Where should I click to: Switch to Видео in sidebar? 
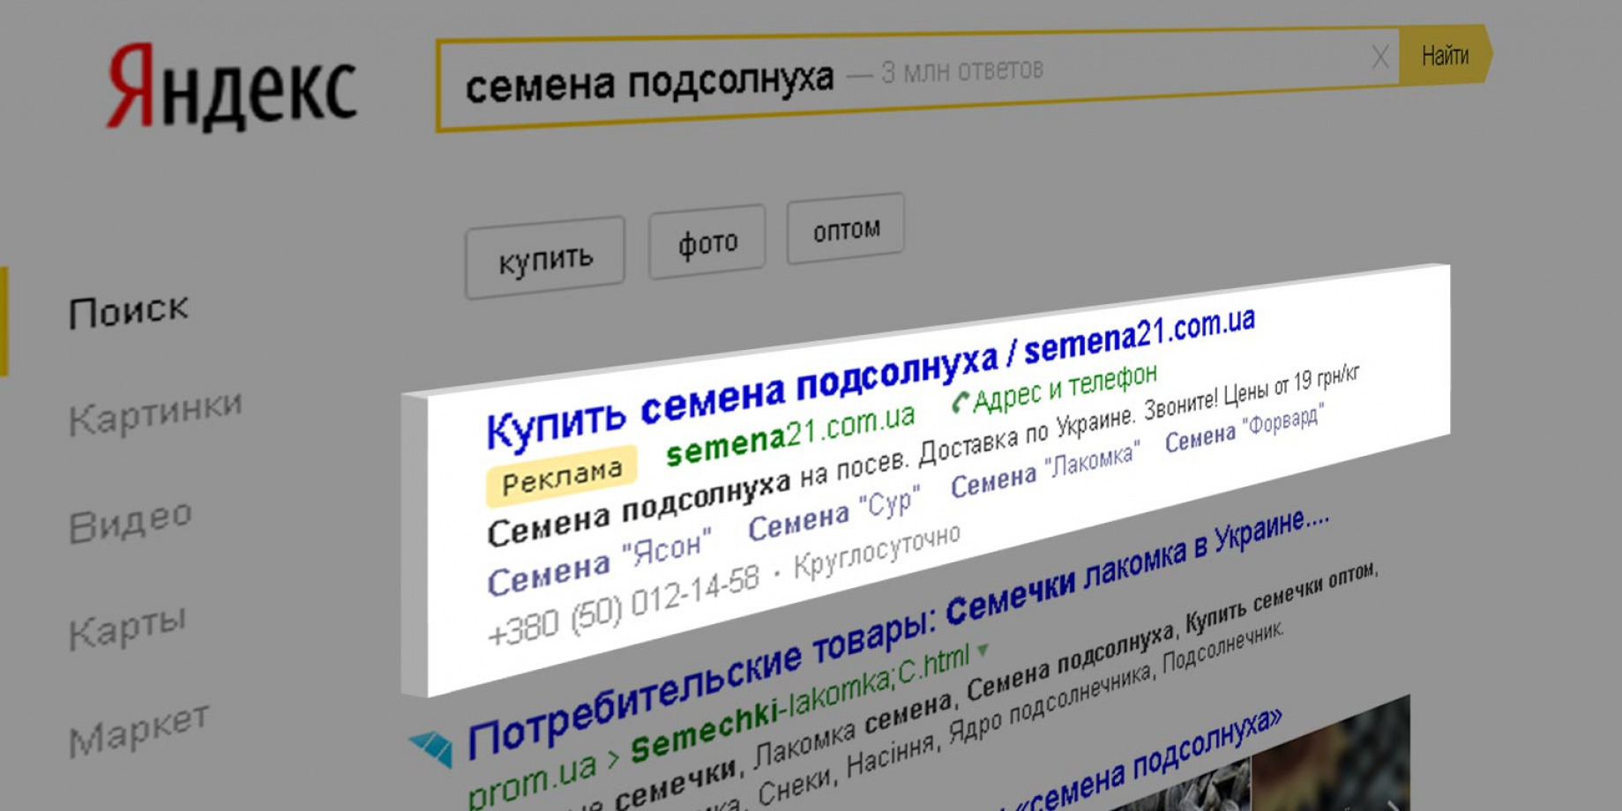[131, 522]
